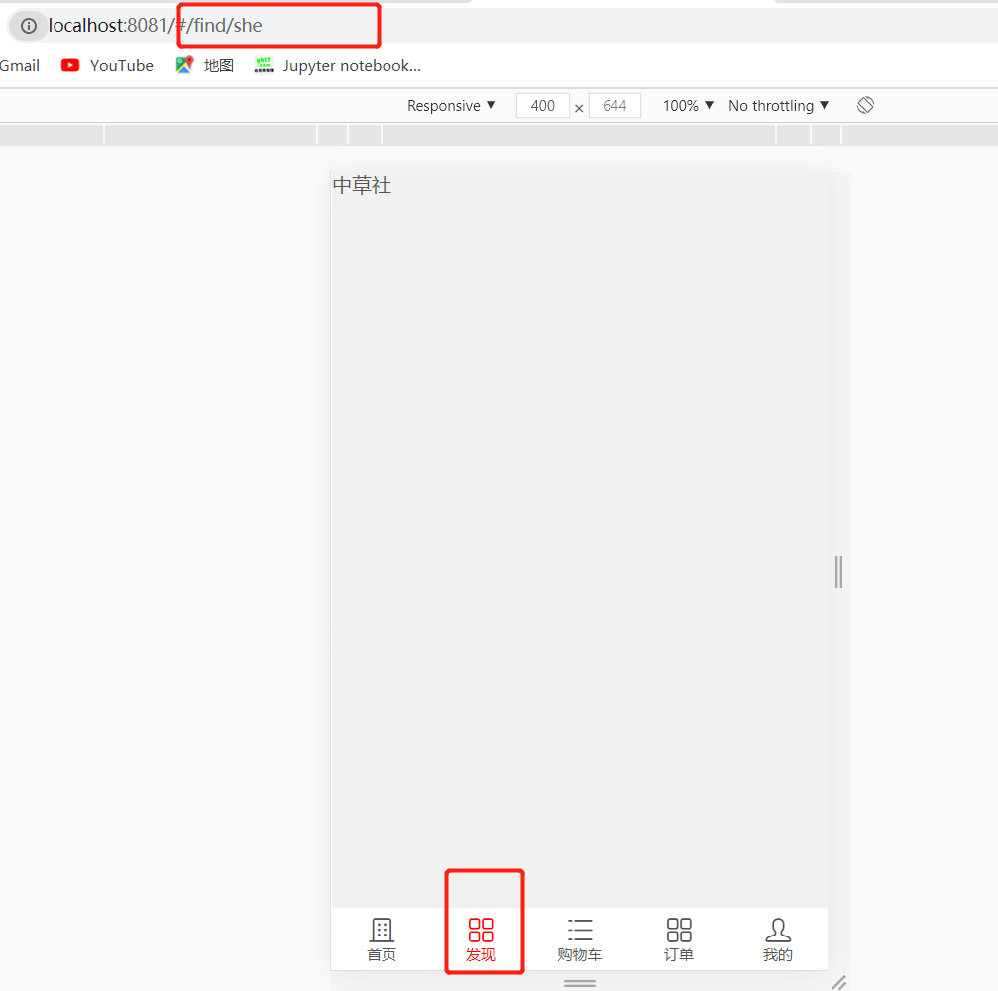Switch to the 购物车 tab
The height and width of the screenshot is (991, 998).
580,939
